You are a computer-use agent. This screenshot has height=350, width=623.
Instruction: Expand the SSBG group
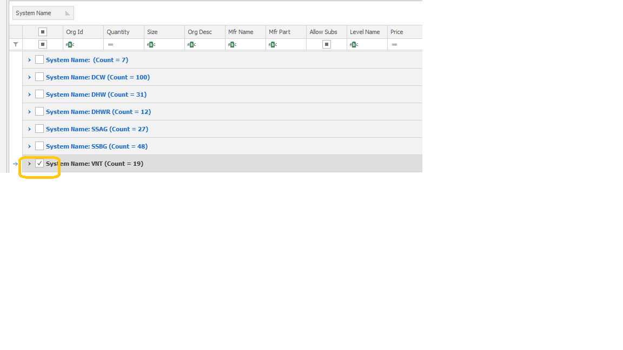pyautogui.click(x=29, y=146)
